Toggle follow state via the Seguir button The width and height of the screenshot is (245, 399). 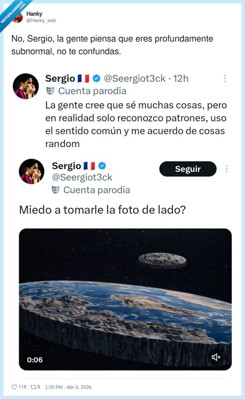(188, 169)
